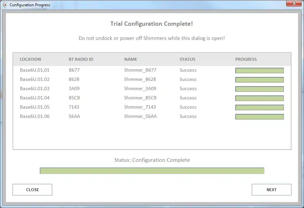The width and height of the screenshot is (304, 208).
Task: Click the progress bar for Shimmer_3A09
Action: click(x=260, y=89)
